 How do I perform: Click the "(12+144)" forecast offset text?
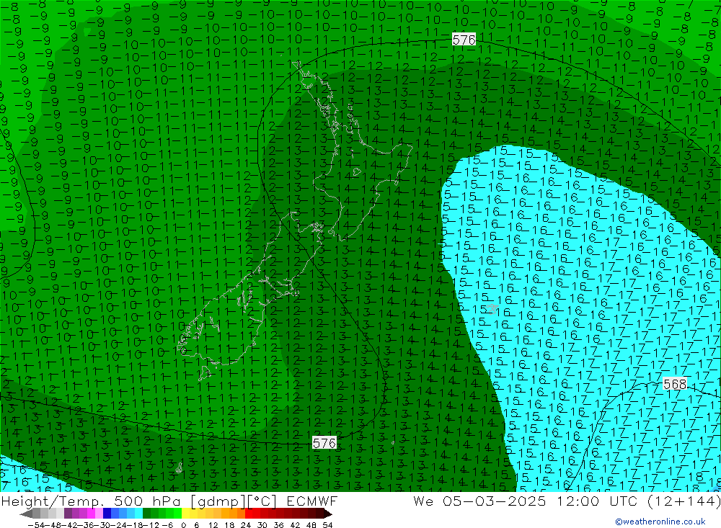(x=684, y=501)
